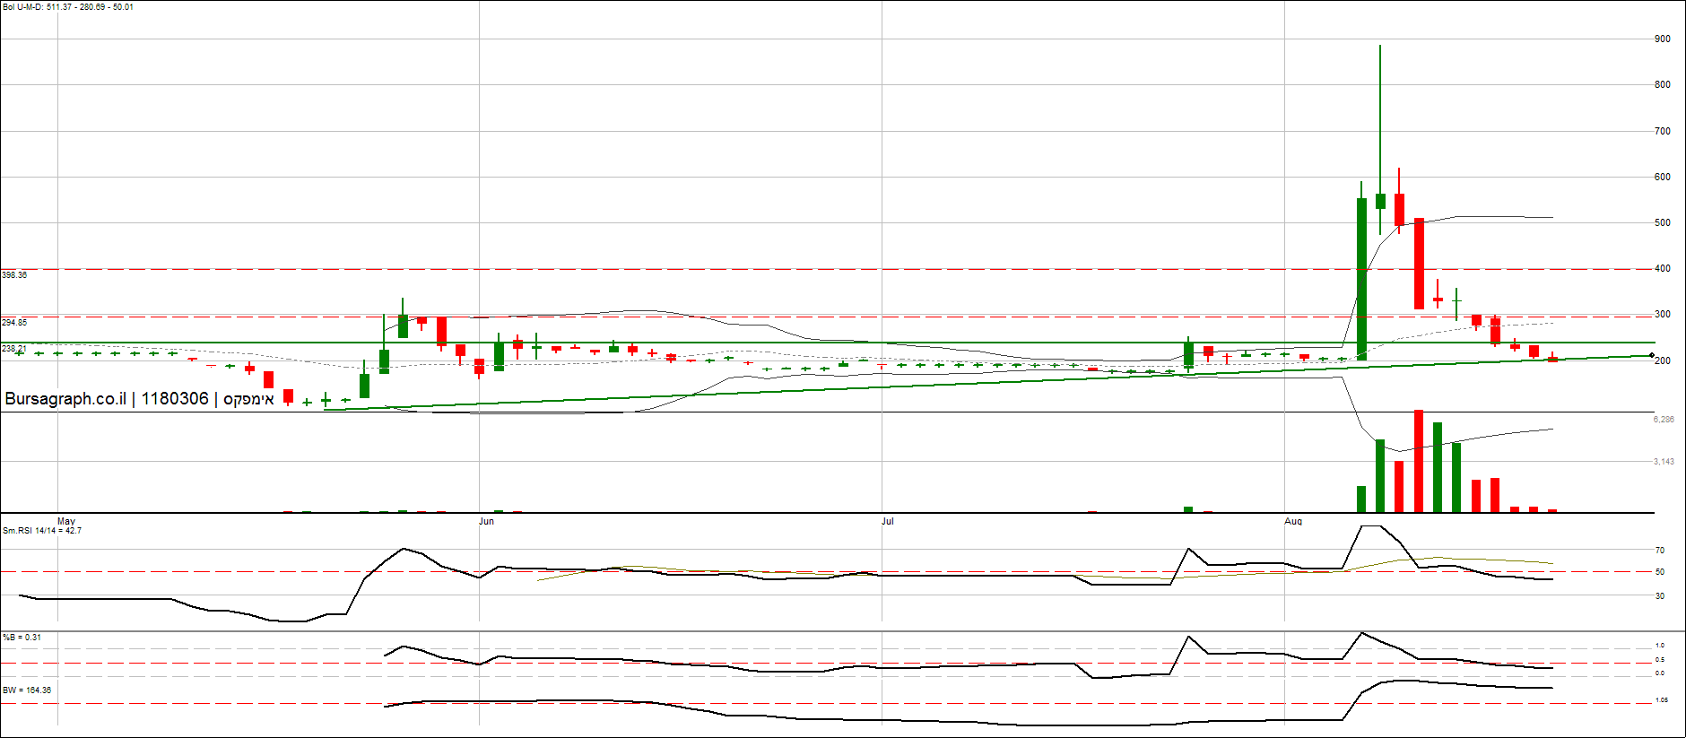This screenshot has height=738, width=1686.
Task: Click the %B 1.0 axis label
Action: click(x=1660, y=646)
